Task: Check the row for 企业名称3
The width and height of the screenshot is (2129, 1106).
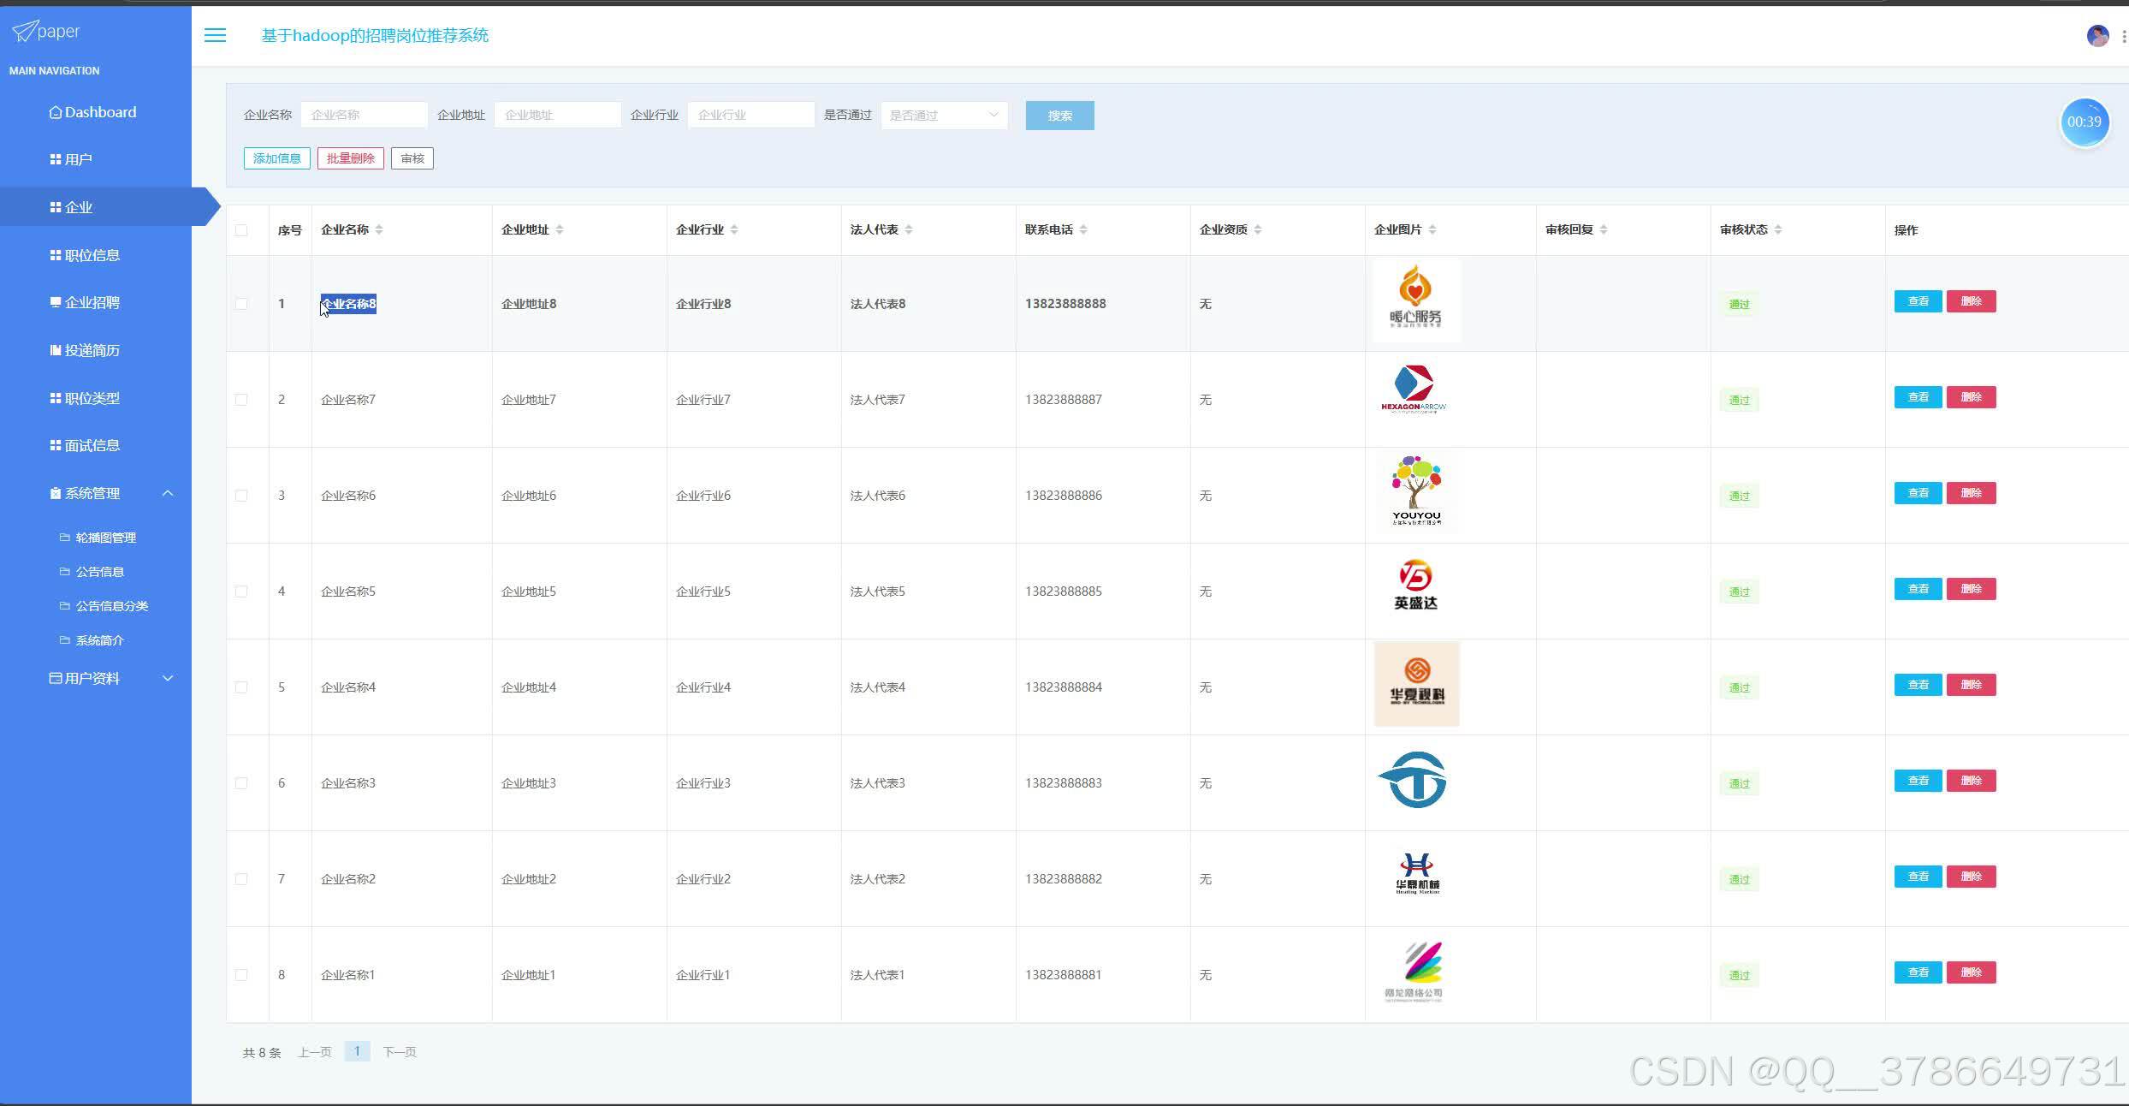Action: (241, 783)
